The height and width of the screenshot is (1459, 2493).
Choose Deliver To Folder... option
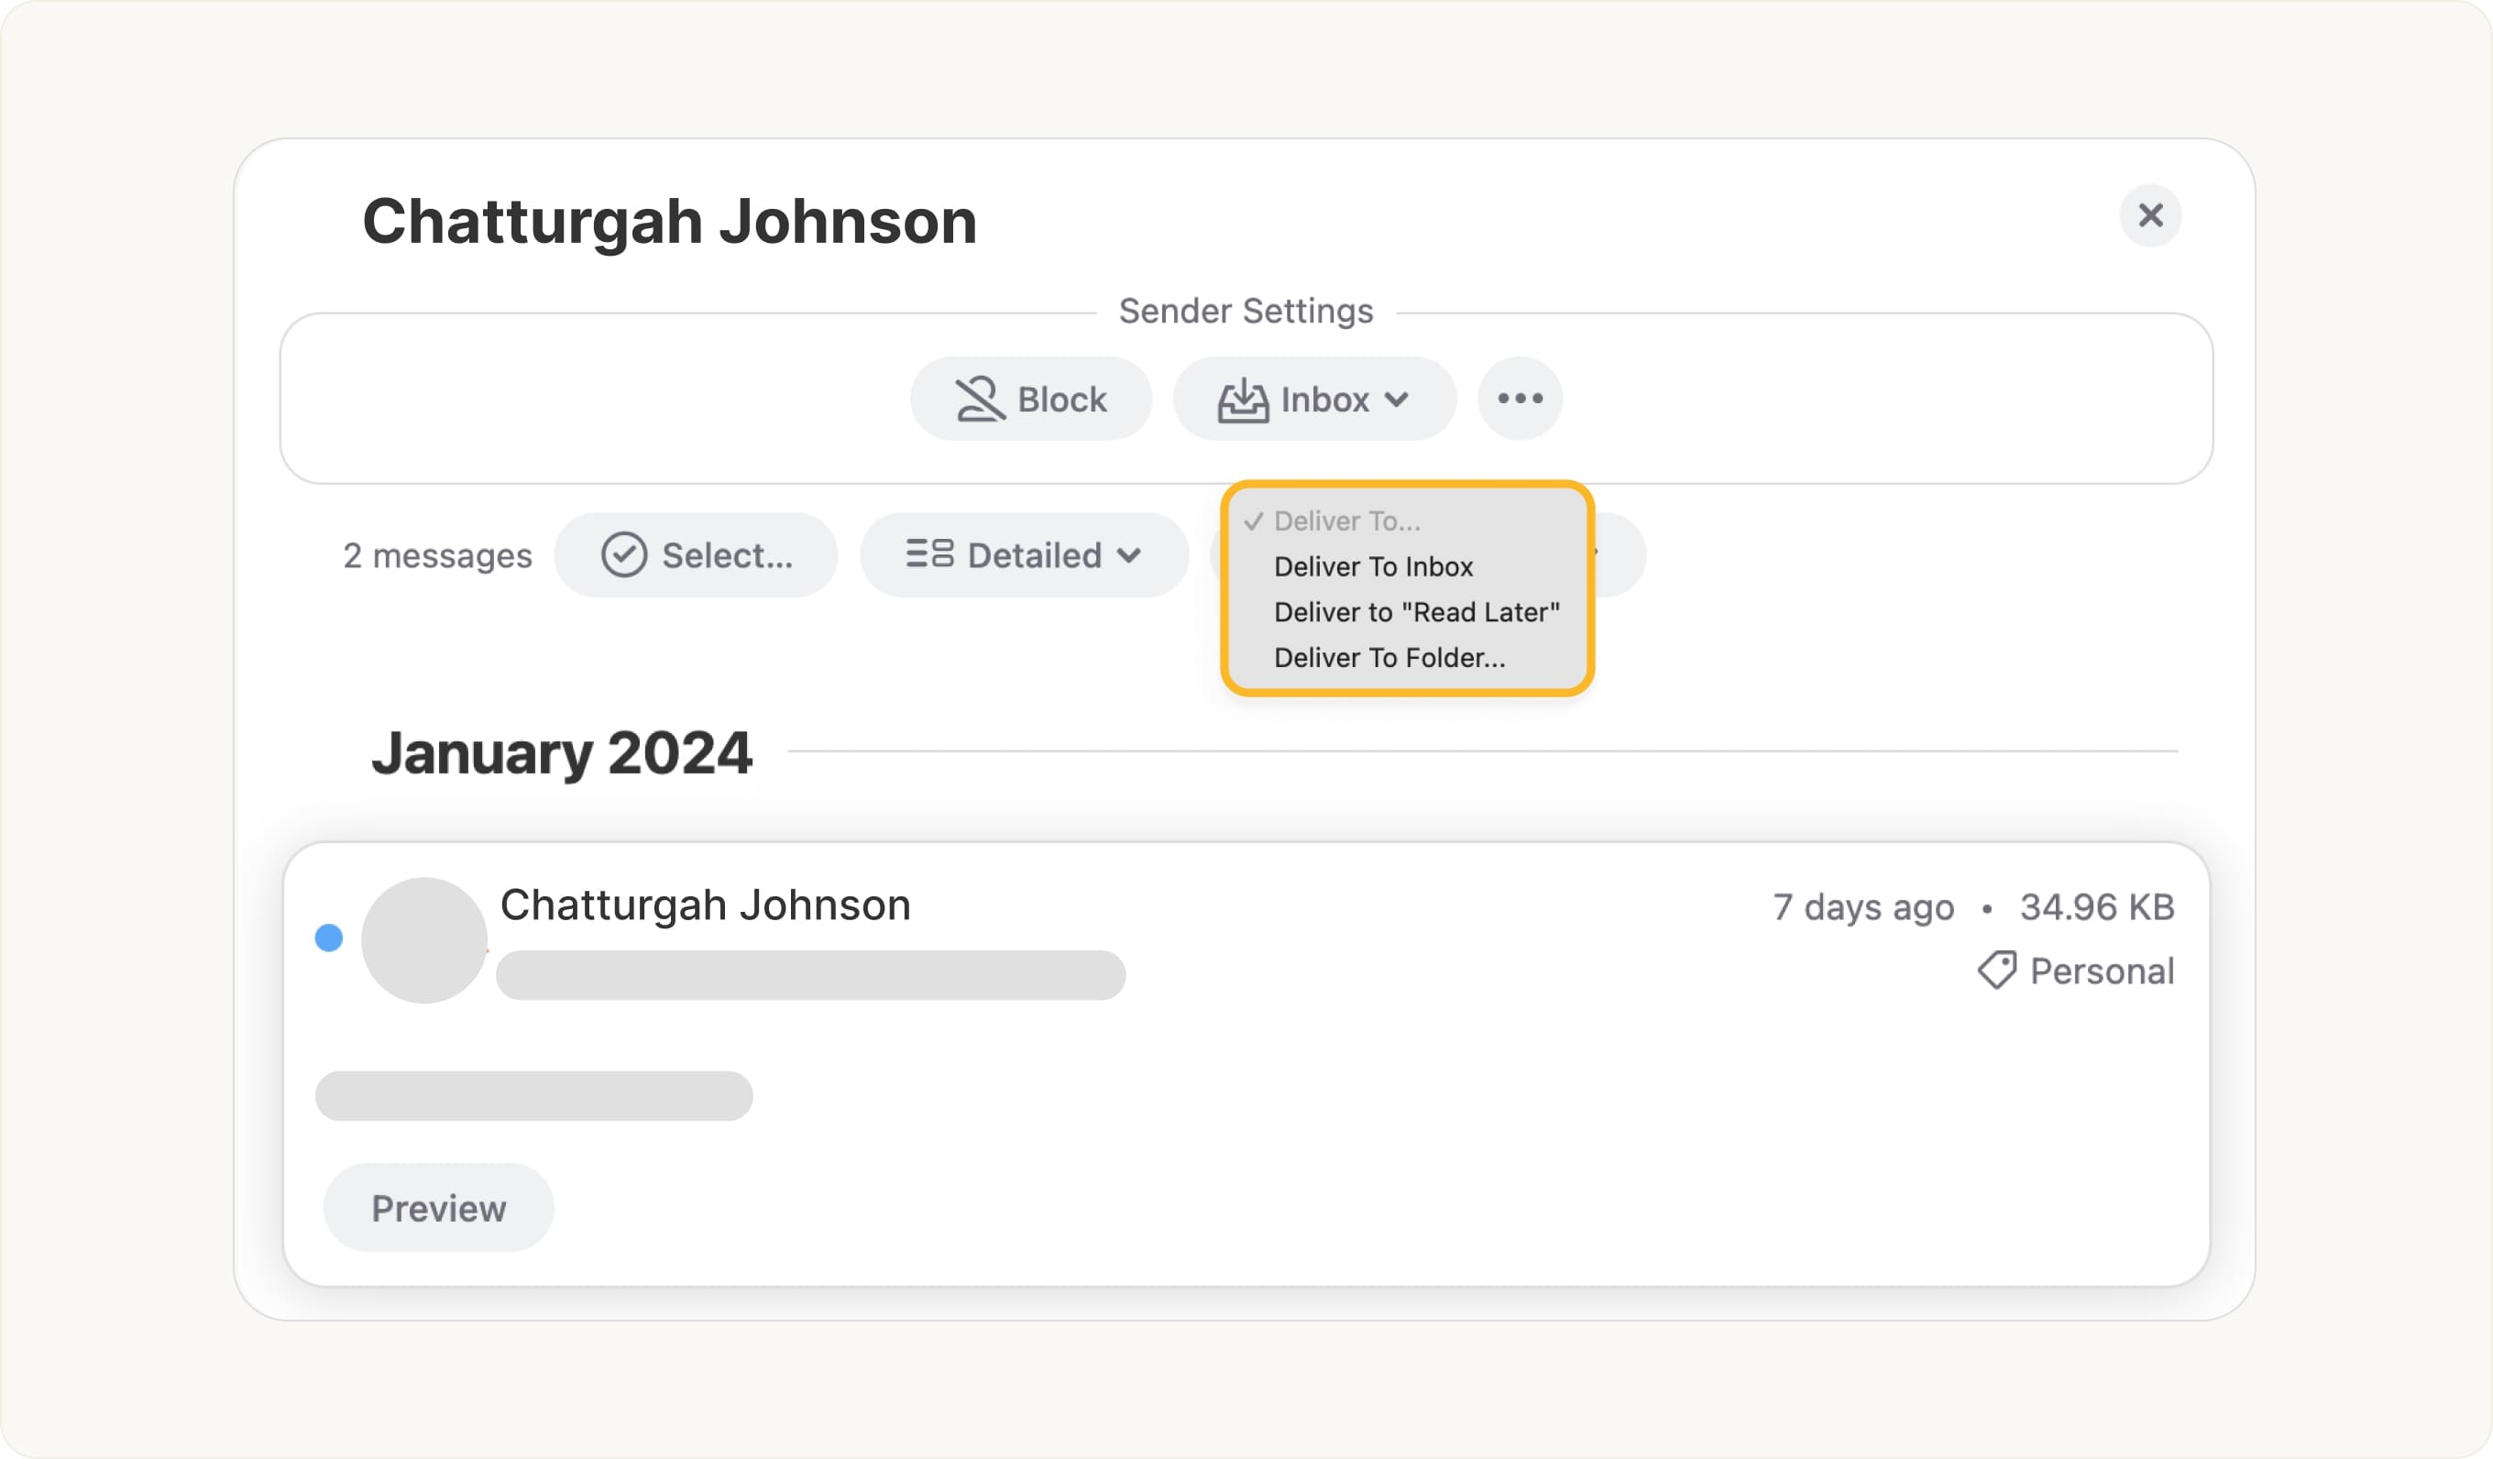coord(1389,658)
